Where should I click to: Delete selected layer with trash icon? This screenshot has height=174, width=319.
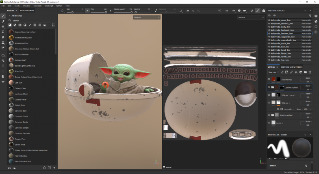310,72
